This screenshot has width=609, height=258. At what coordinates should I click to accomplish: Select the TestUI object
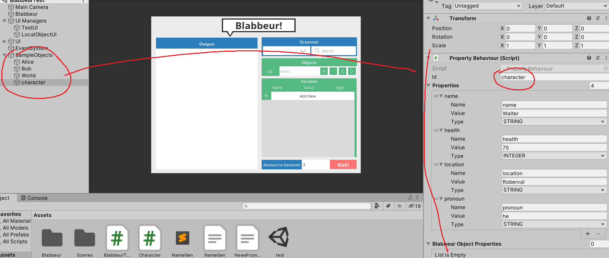click(29, 28)
